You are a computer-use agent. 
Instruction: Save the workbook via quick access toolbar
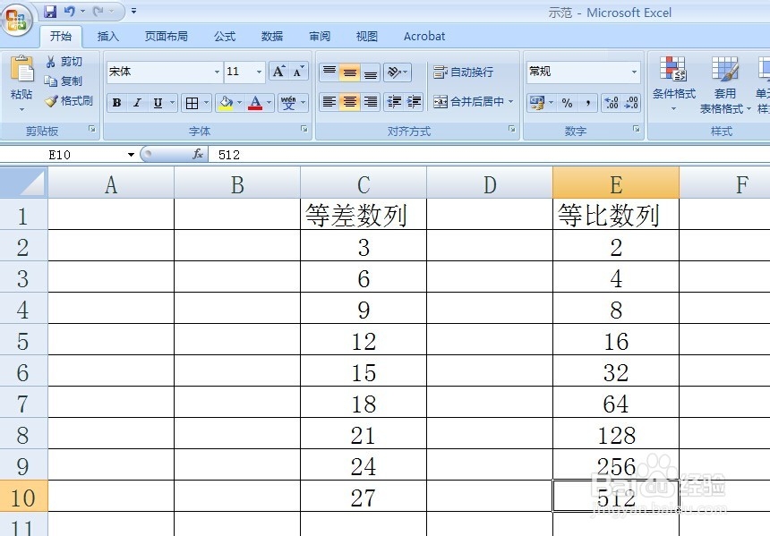tap(50, 12)
